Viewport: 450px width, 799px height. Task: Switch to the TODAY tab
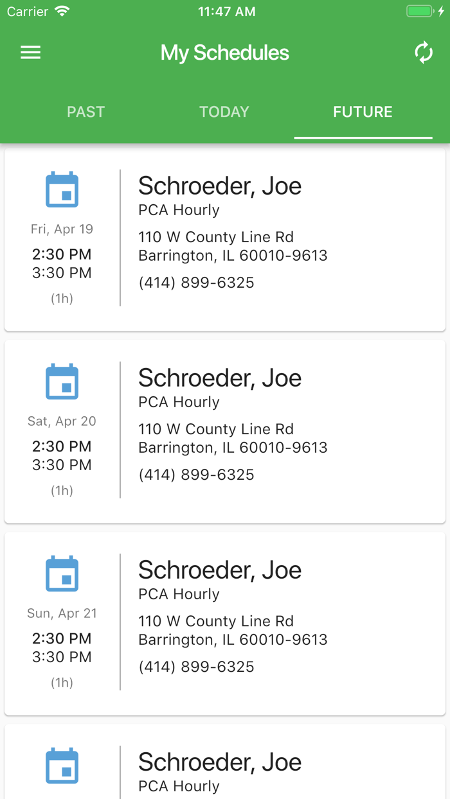coord(224,111)
